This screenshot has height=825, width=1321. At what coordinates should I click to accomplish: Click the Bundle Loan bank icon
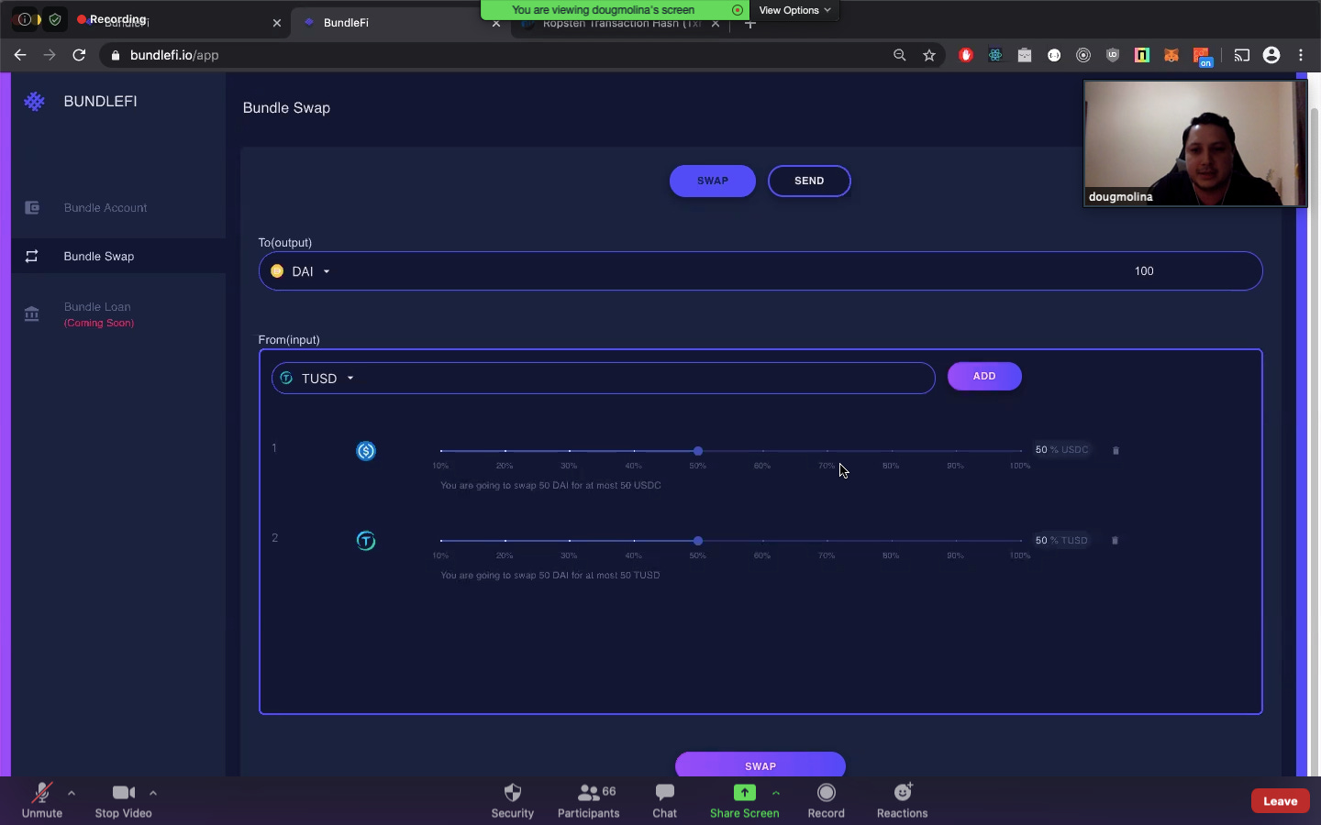pyautogui.click(x=32, y=314)
